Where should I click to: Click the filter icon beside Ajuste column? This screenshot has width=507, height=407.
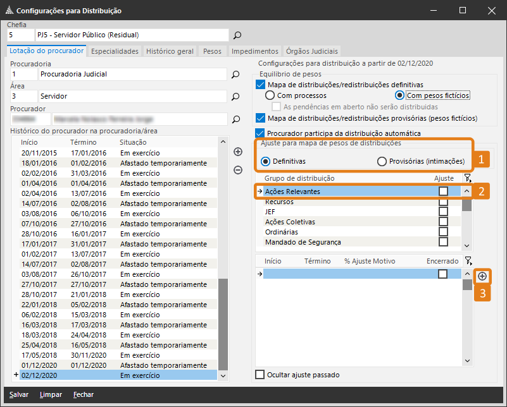pyautogui.click(x=468, y=179)
